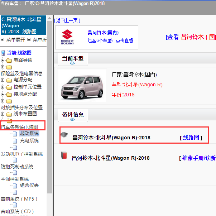Screen dimensions: 216x216
Task: Open the 昌河铃木(国内) brand link
Action: tap(103, 33)
